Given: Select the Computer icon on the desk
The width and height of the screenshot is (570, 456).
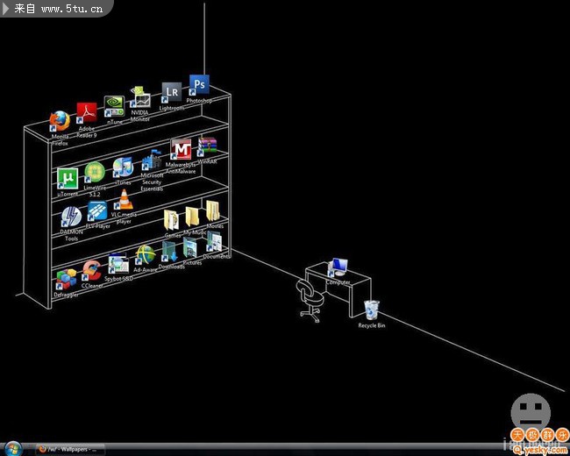Looking at the screenshot, I should coord(338,268).
